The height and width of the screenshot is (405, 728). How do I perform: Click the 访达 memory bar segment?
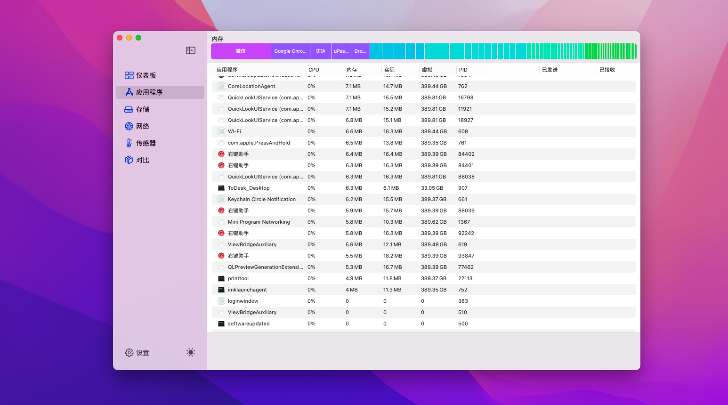tap(321, 51)
